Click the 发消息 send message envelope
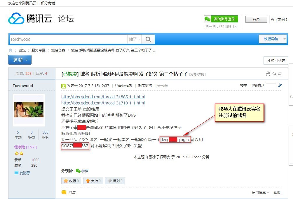 coord(22,173)
